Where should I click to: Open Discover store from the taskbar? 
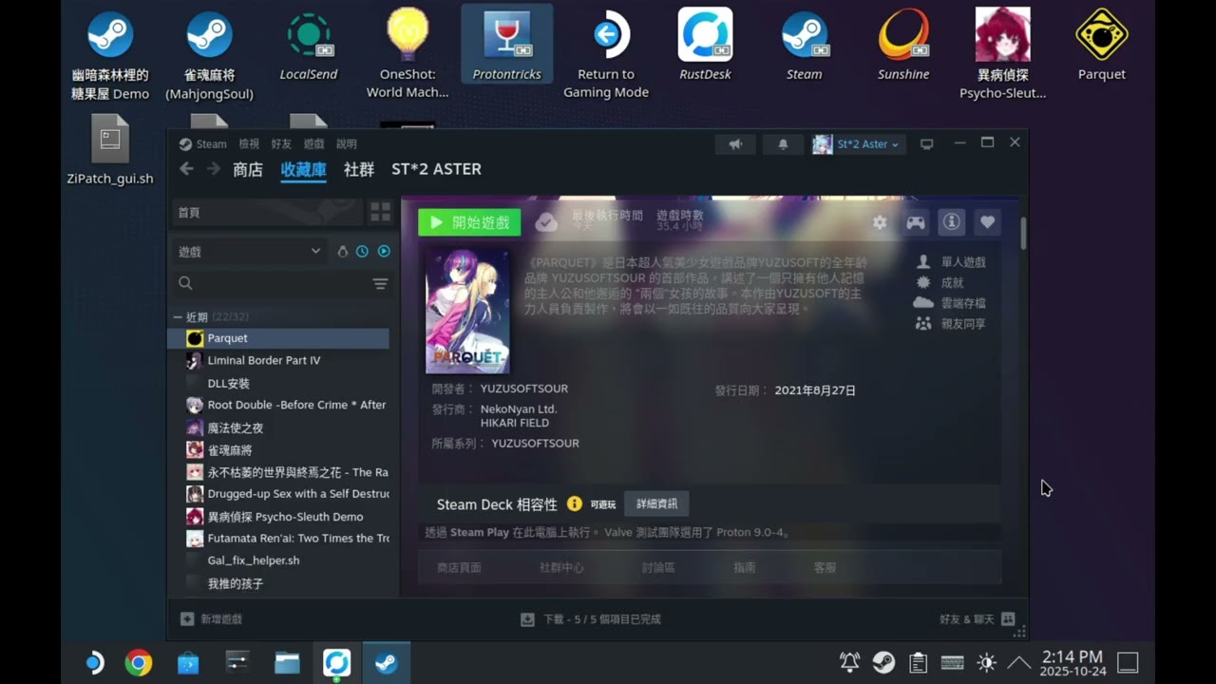point(188,662)
